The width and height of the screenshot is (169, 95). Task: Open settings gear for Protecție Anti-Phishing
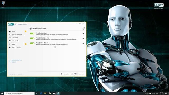(x=83, y=43)
